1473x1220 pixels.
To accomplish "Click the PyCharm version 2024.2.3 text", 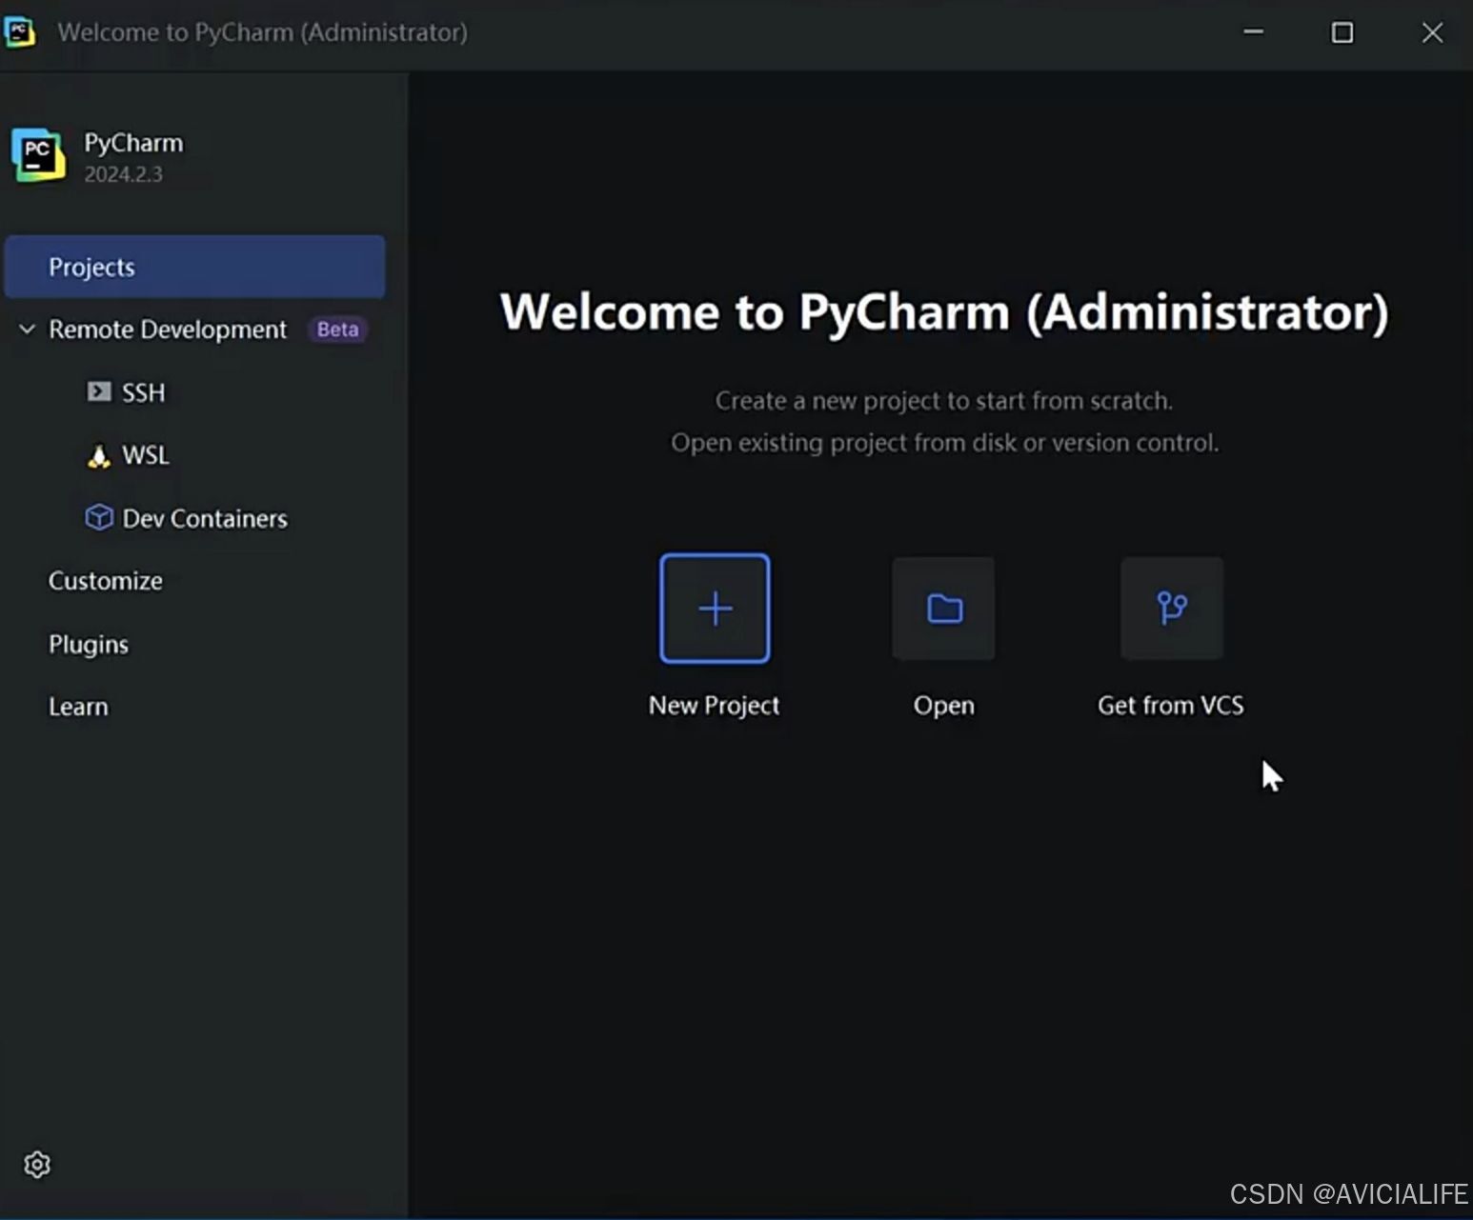I will tap(123, 174).
